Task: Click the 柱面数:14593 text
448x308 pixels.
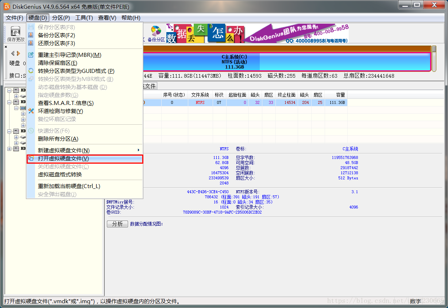Action: pos(244,76)
